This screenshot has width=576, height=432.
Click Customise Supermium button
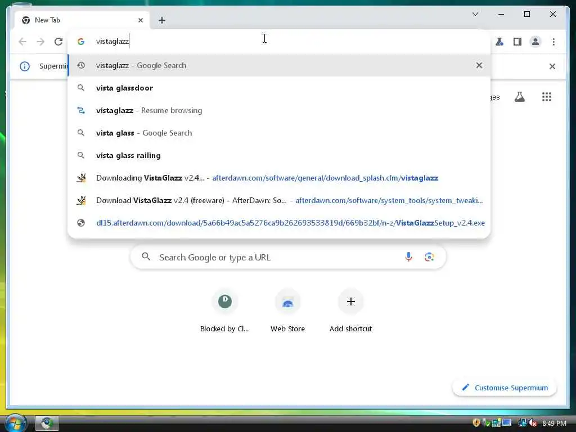505,388
